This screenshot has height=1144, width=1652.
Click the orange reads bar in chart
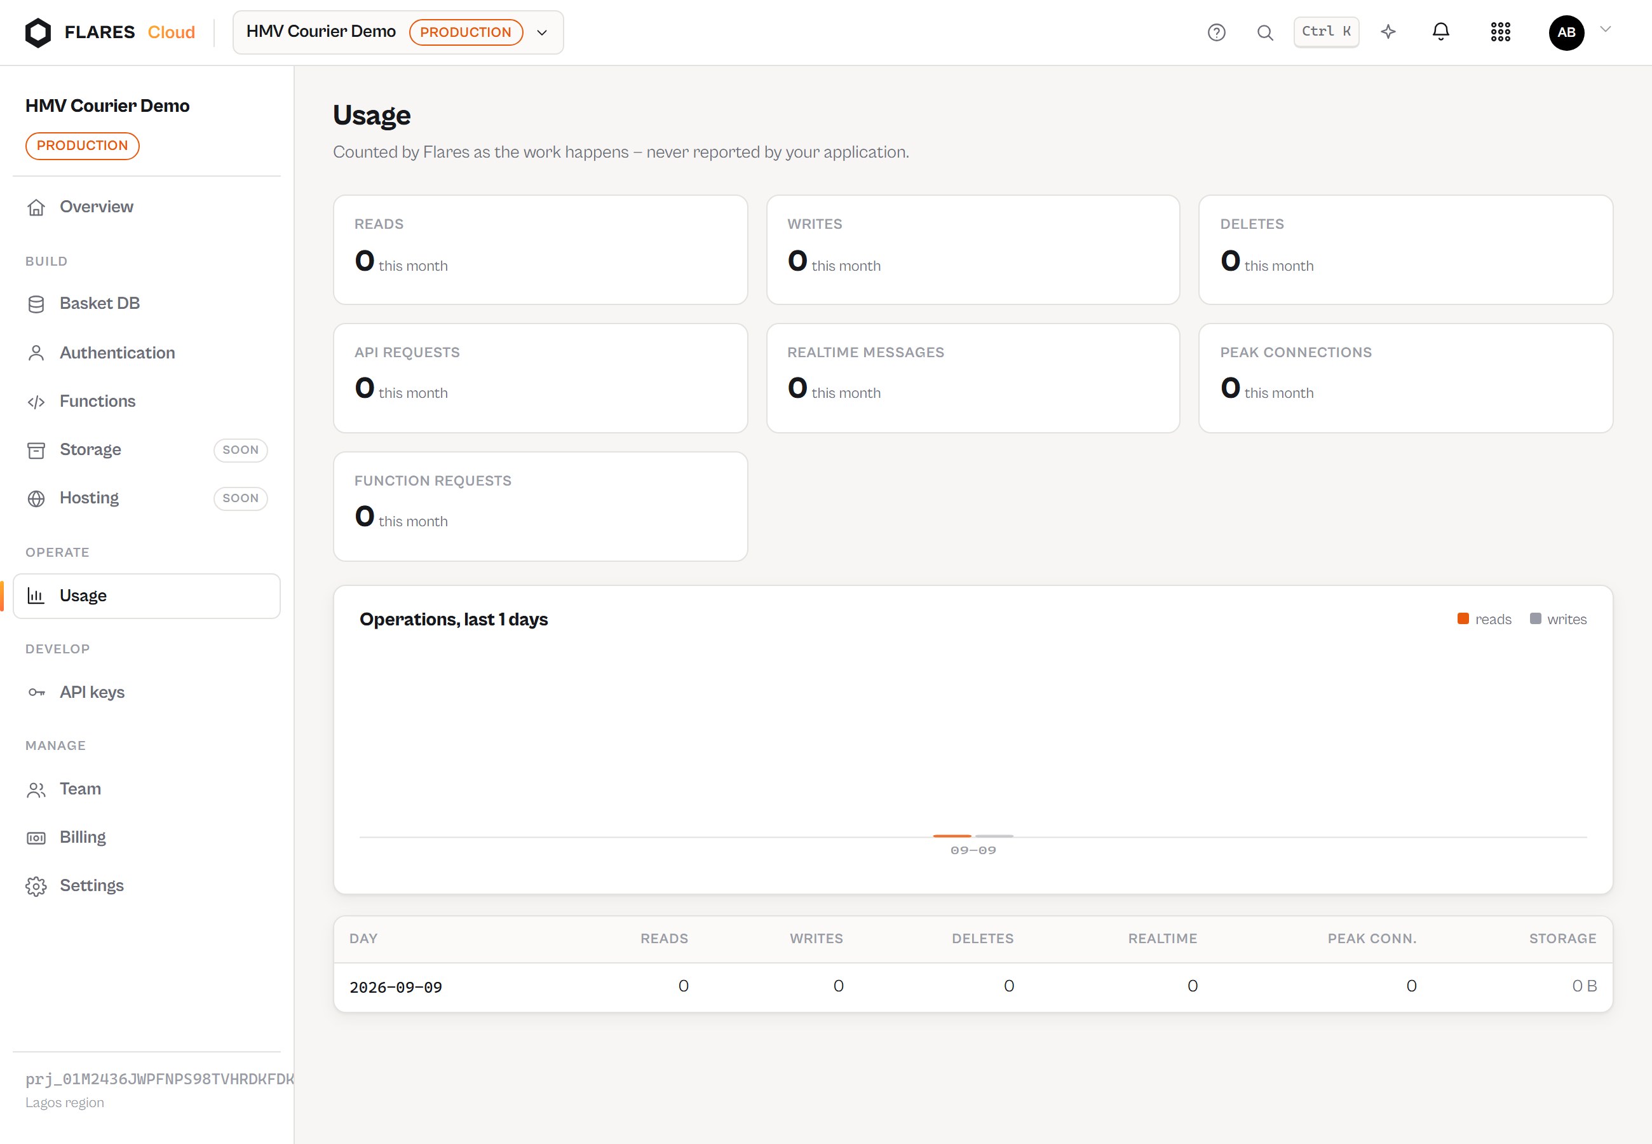coord(952,836)
